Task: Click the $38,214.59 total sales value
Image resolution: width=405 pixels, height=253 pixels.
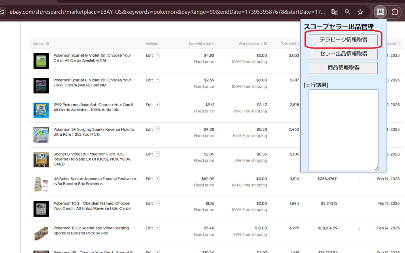Action: [328, 228]
